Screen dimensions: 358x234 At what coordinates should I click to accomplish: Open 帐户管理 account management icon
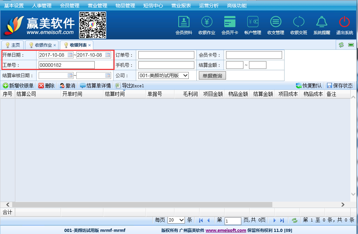point(253,22)
